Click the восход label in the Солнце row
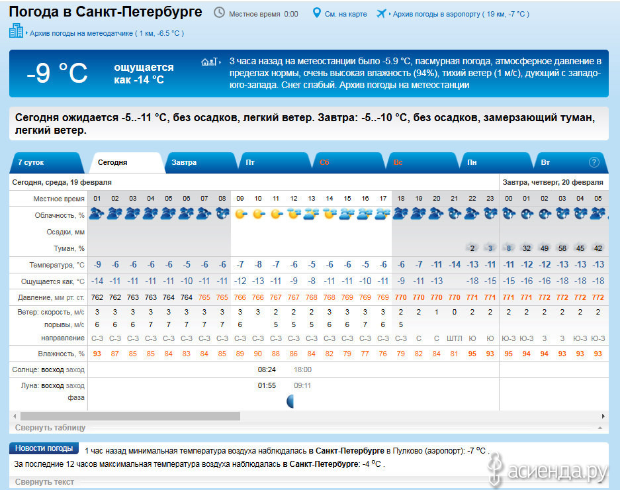 52,369
